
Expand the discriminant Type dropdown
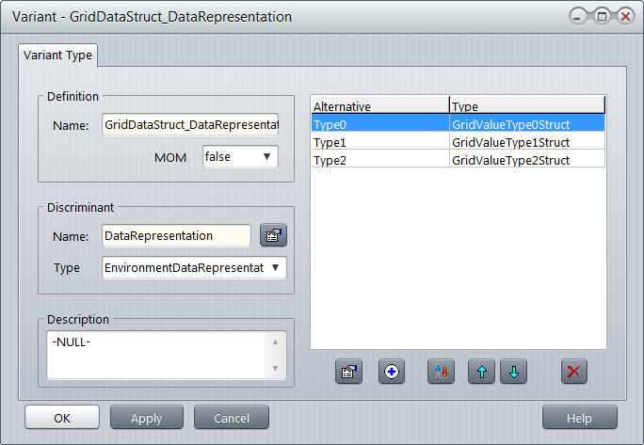pos(193,268)
